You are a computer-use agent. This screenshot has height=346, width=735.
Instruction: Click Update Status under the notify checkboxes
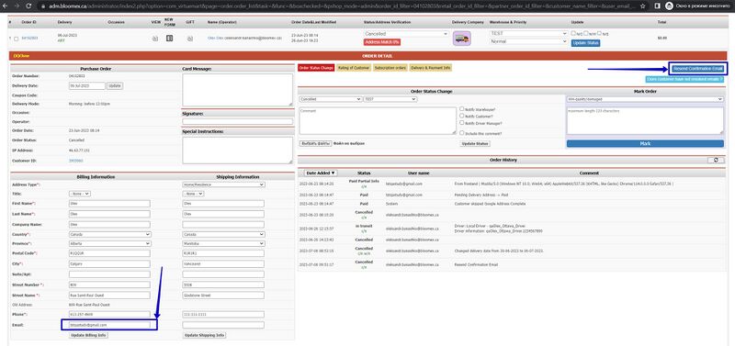pyautogui.click(x=475, y=144)
